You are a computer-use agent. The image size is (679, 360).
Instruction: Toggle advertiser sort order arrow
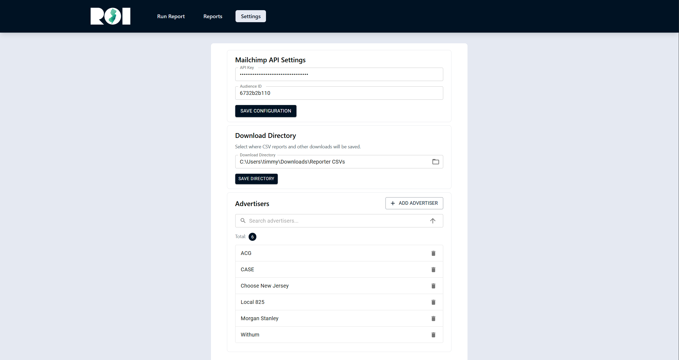click(433, 221)
